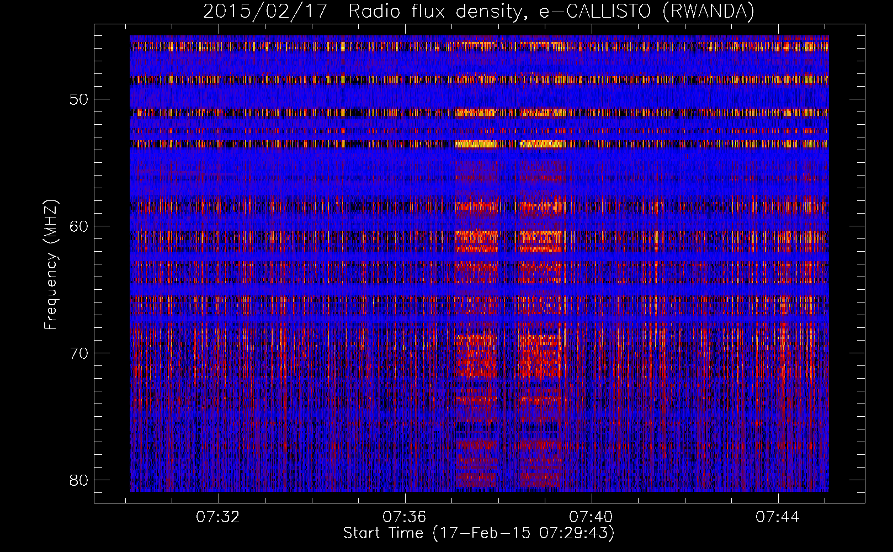The width and height of the screenshot is (893, 552).
Task: Click the Frequency (MHZ) axis title
Action: click(51, 265)
